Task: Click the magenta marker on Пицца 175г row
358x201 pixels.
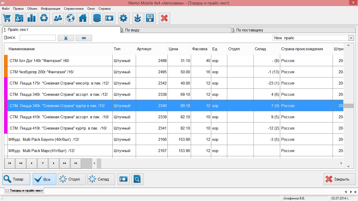Action: 6,83
